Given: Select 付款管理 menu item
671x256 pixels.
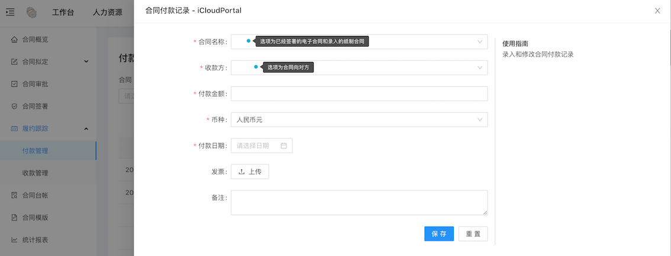Looking at the screenshot, I should click(x=35, y=151).
